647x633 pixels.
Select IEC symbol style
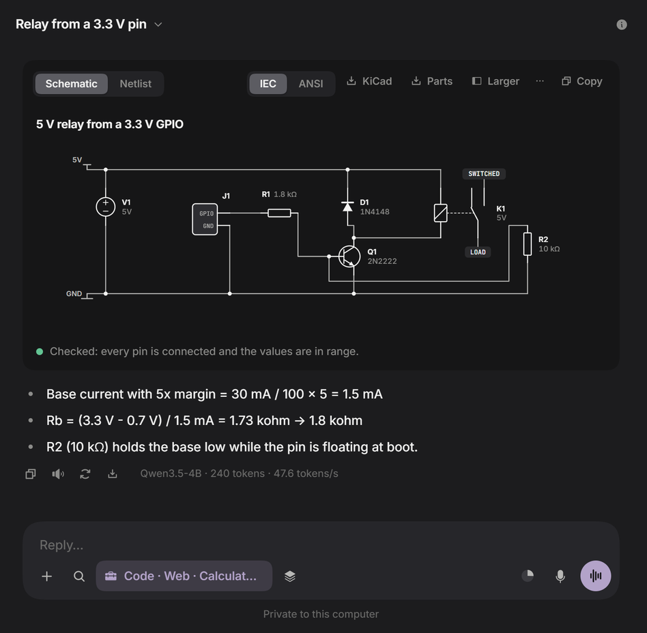(268, 84)
